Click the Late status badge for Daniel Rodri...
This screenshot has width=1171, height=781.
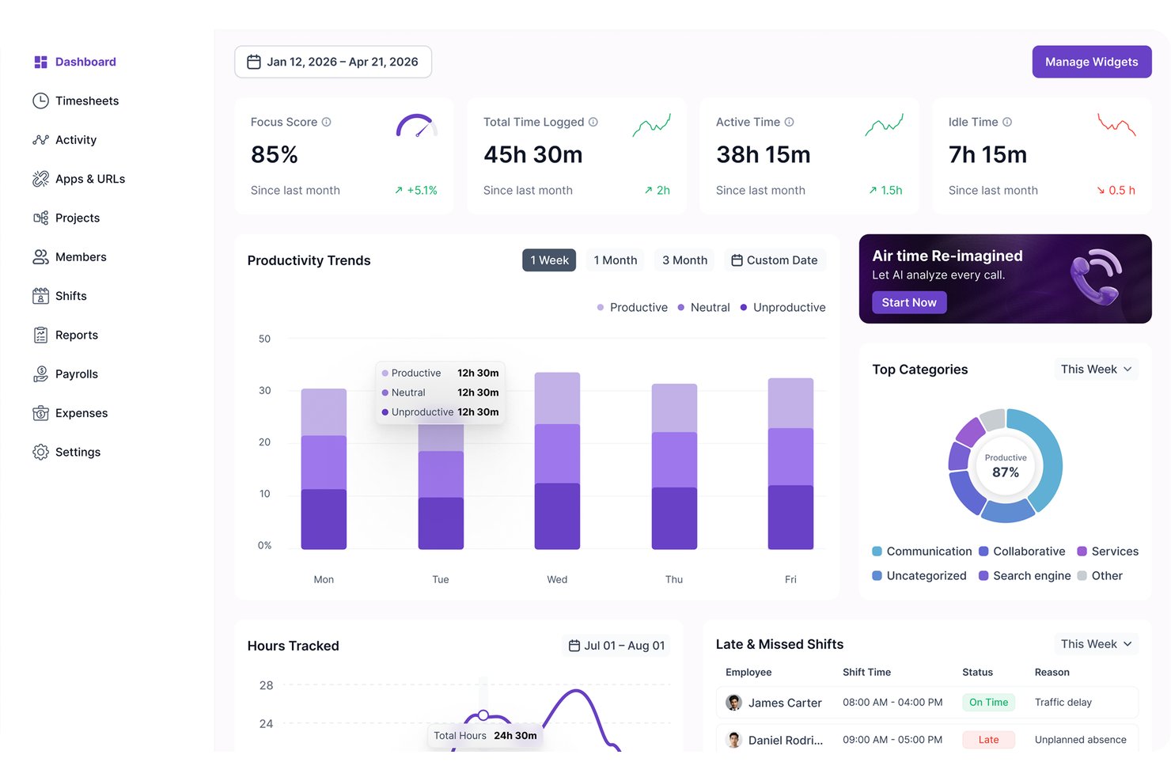(x=988, y=740)
